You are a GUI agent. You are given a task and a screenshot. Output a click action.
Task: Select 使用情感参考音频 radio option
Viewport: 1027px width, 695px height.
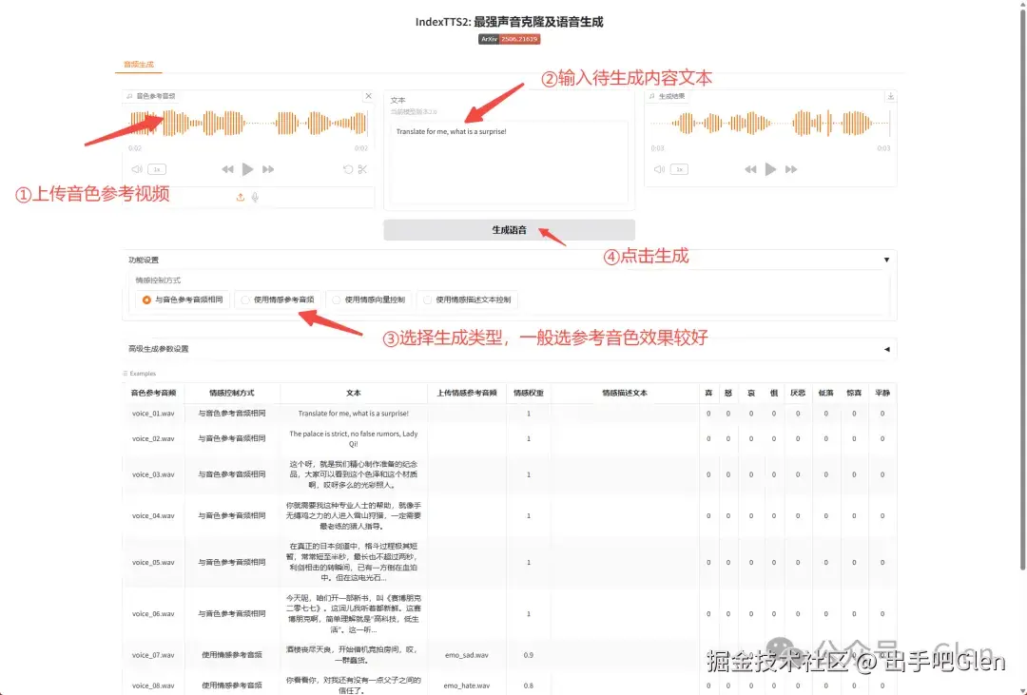(x=278, y=300)
